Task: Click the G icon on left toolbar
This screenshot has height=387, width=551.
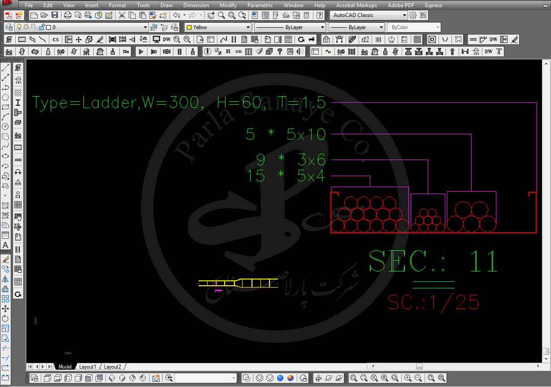Action: click(x=18, y=294)
